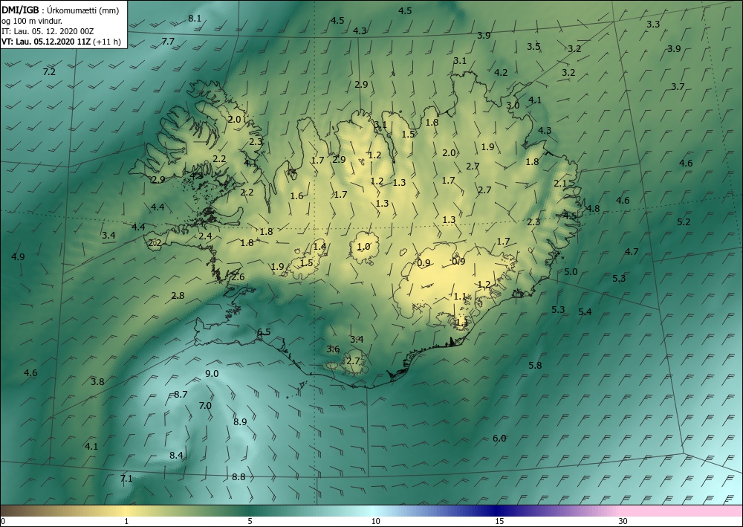The image size is (743, 527).
Task: Click the map value "8.4"
Action: pyautogui.click(x=176, y=456)
